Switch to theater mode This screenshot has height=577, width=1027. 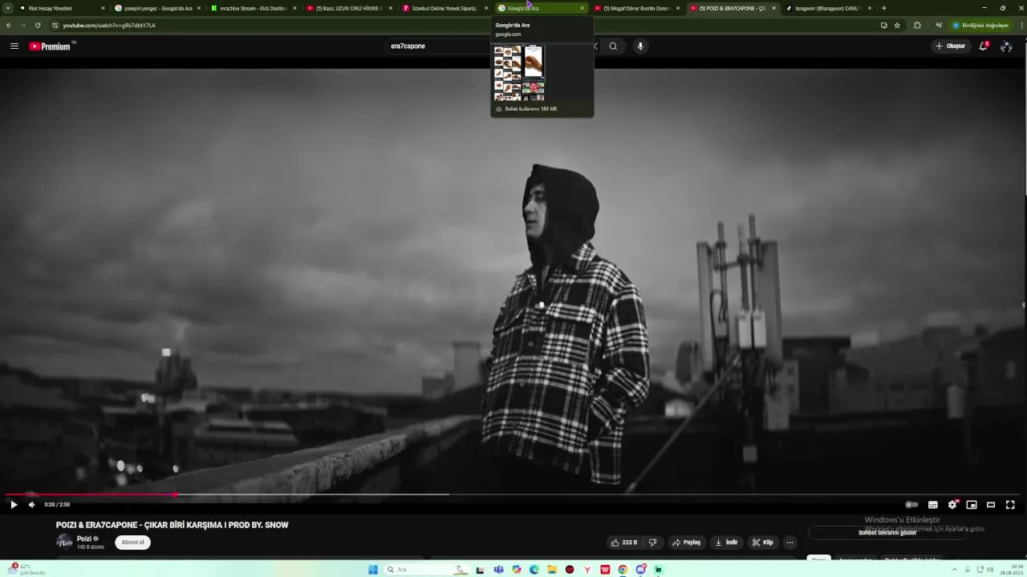pos(991,504)
